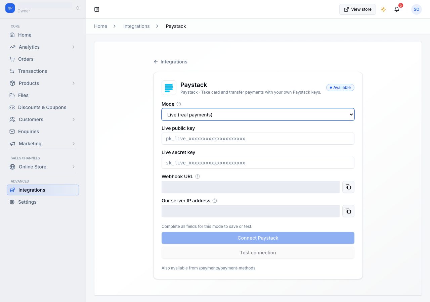Select Integrations in sidebar

(43, 190)
